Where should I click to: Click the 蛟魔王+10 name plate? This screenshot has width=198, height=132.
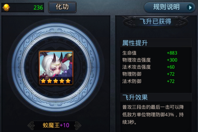pyautogui.click(x=56, y=125)
